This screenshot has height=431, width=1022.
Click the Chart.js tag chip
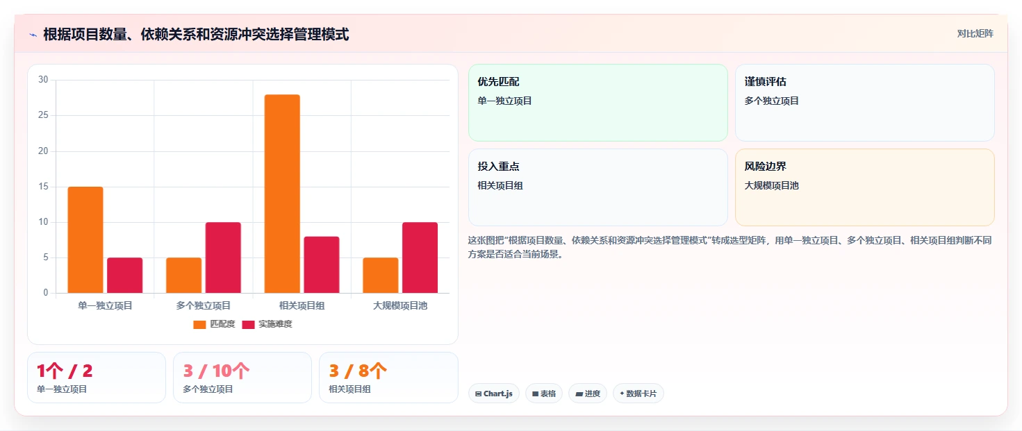point(494,394)
